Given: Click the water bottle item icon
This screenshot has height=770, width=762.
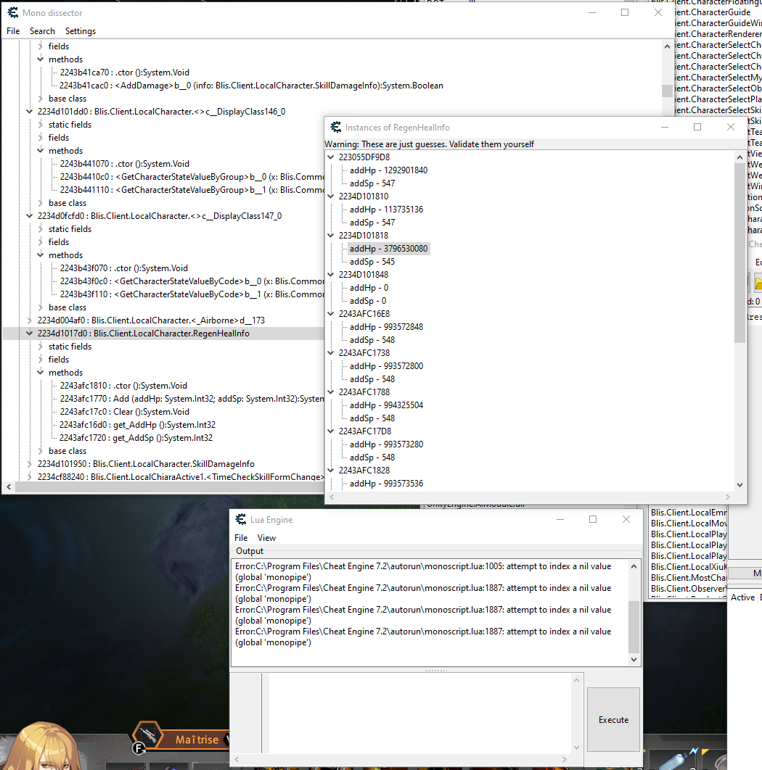Looking at the screenshot, I should click(x=679, y=758).
